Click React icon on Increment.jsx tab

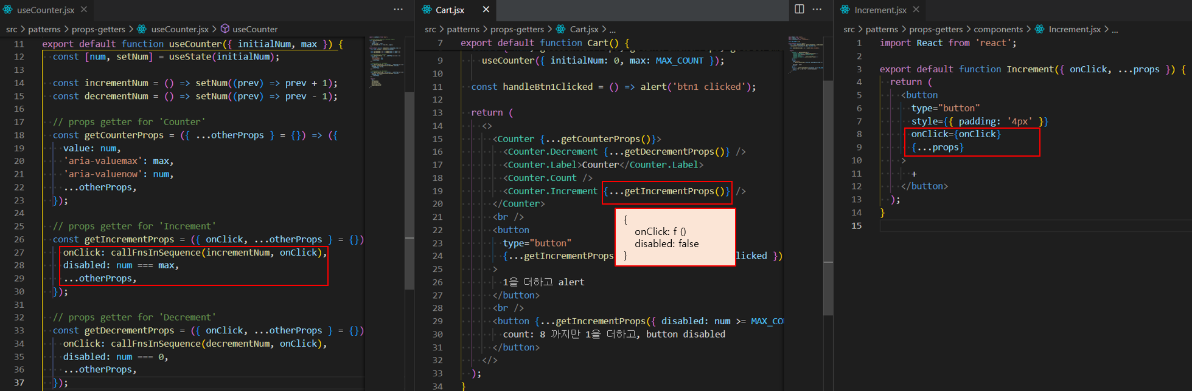(845, 10)
